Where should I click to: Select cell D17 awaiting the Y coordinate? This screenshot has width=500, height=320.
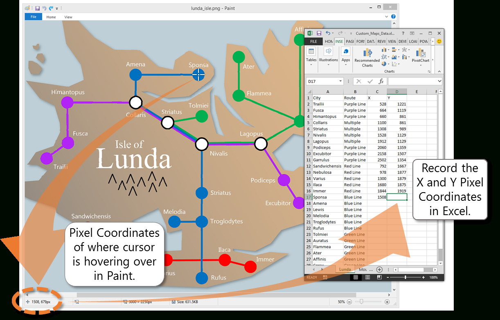point(397,197)
